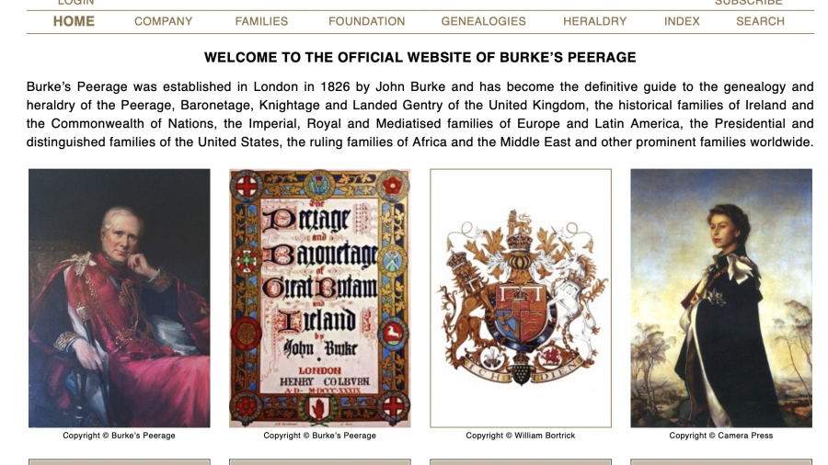Image resolution: width=828 pixels, height=465 pixels.
Task: Click the LOGIN link
Action: point(76,3)
